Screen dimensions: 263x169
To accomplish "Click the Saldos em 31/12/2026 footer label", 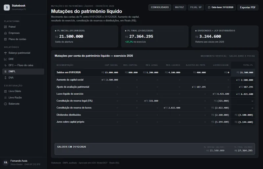I will (71, 147).
